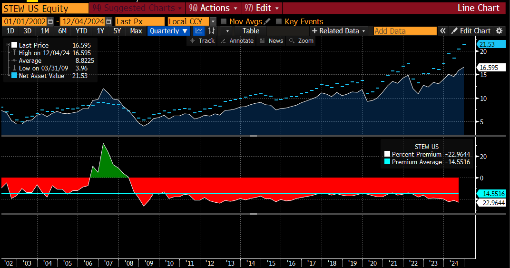The width and height of the screenshot is (510, 268).
Task: Activate the Zoom magnifier tool
Action: pyautogui.click(x=302, y=41)
